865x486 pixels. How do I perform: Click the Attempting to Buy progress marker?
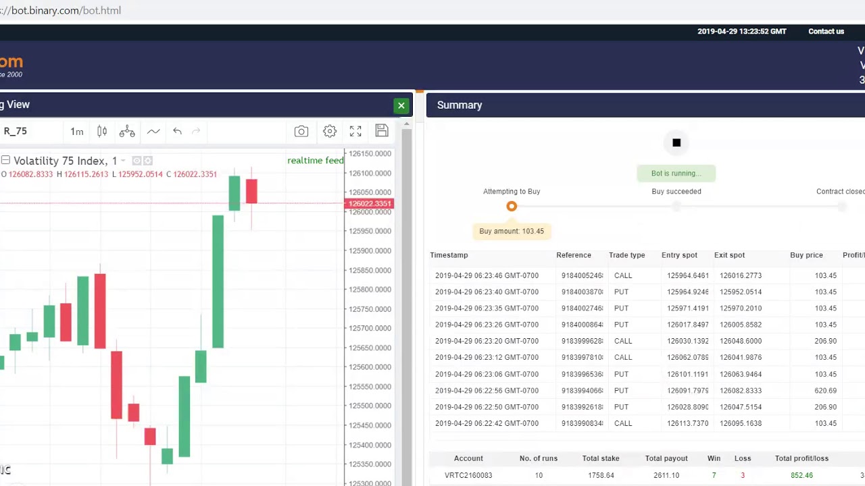(512, 207)
